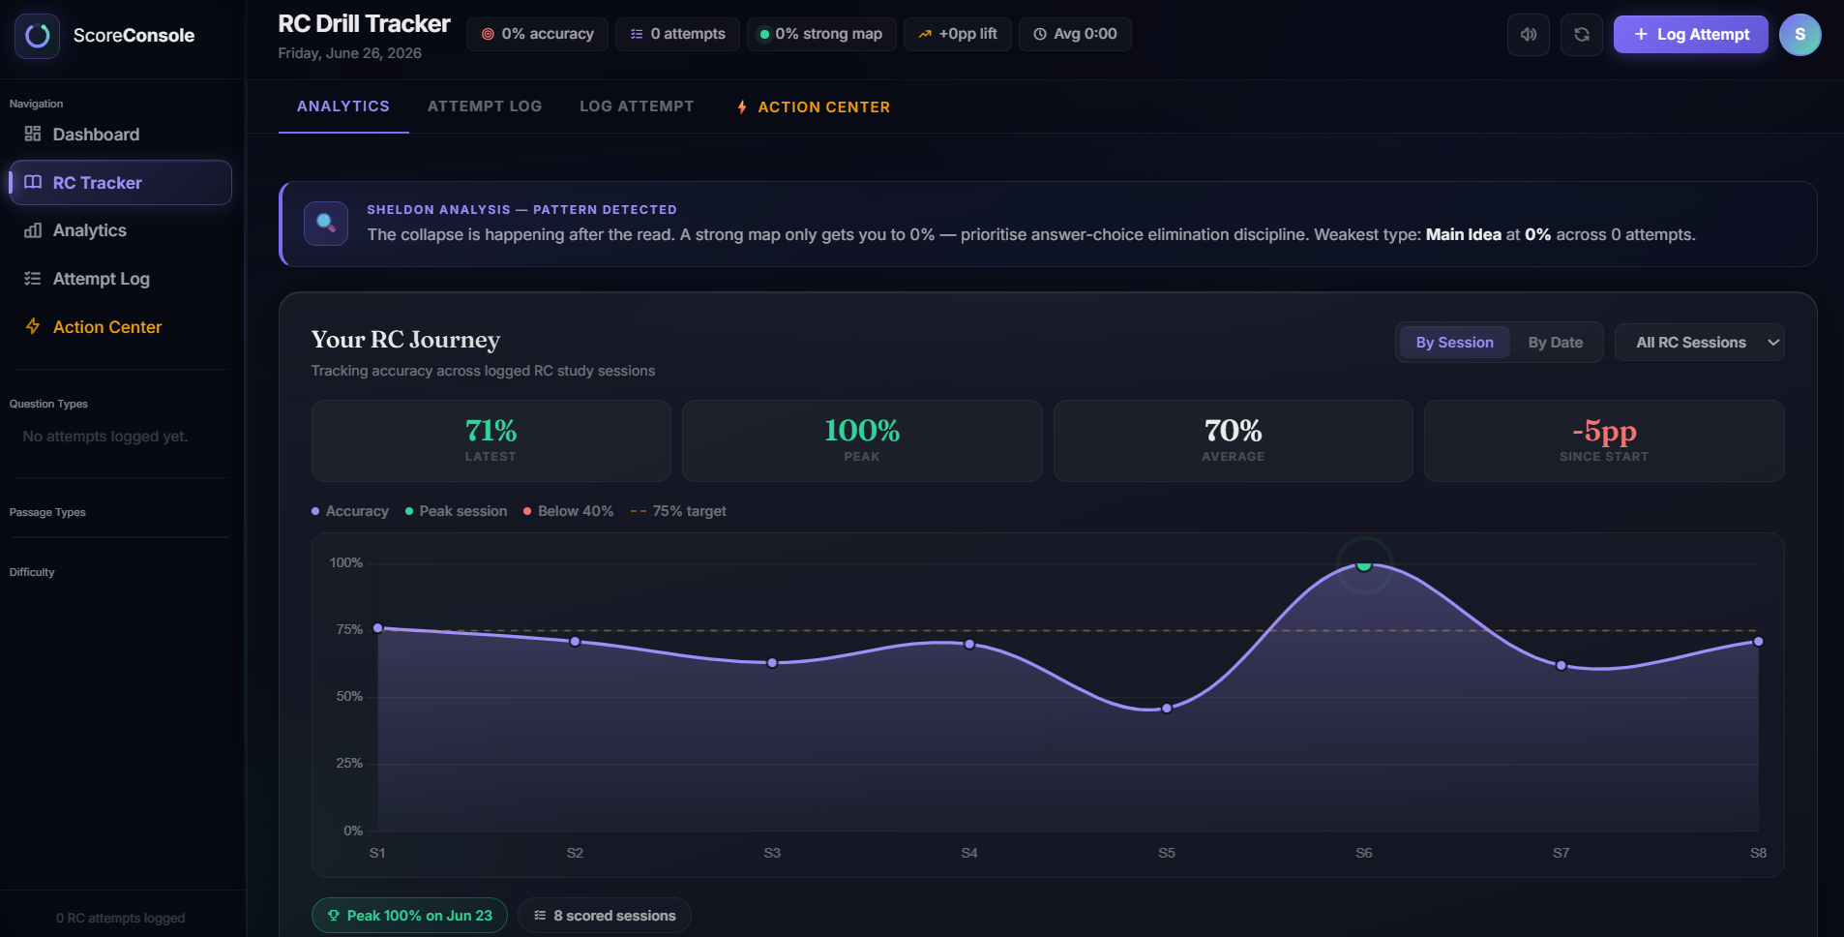Click the +0pp lift chip

tap(958, 34)
